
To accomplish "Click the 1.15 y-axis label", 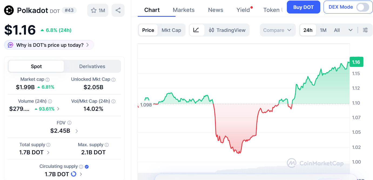I will click(356, 74).
